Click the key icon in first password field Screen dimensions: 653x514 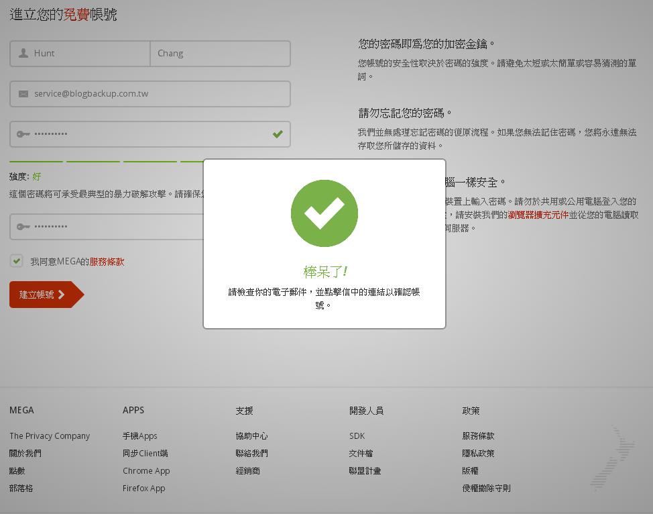point(23,134)
